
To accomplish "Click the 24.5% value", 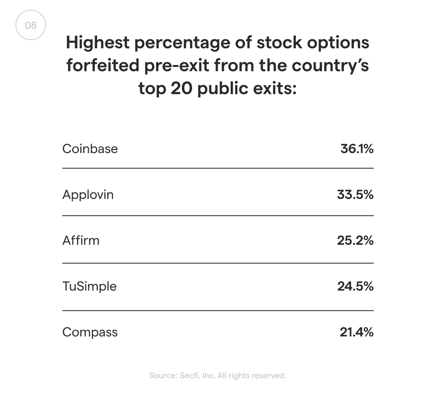I will pos(355,286).
